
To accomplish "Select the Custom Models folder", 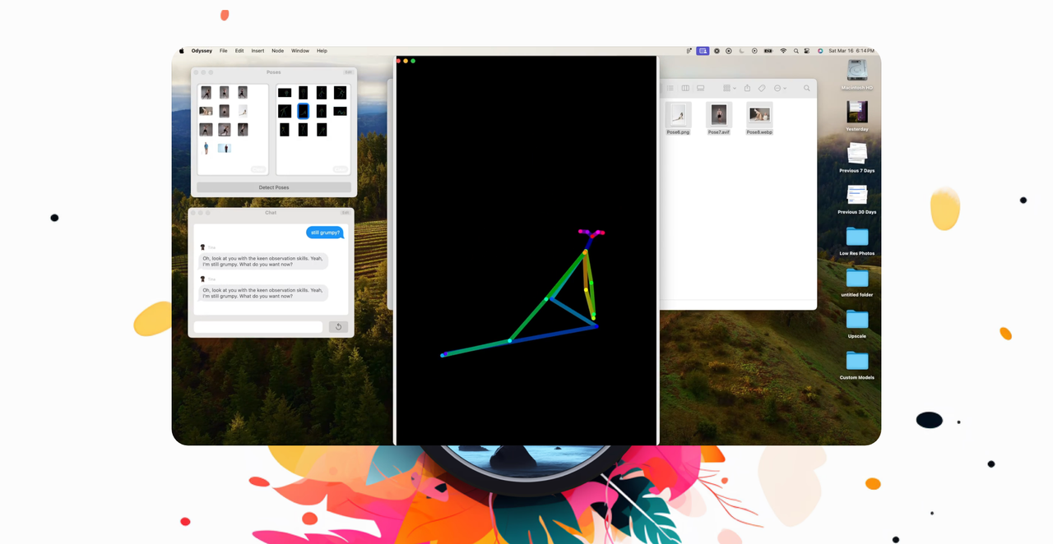I will 857,365.
